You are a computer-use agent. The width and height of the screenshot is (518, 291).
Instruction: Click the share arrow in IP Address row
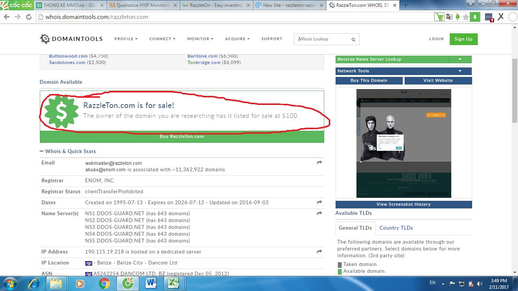[319, 252]
